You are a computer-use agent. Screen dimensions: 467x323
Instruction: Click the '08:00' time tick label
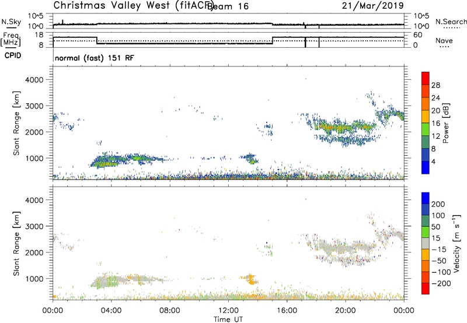[x=170, y=311]
